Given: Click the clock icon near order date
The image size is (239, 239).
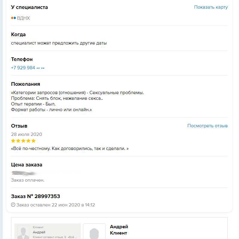Looking at the screenshot, I should pos(13,205).
